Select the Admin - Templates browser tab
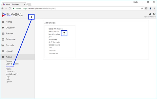The height and width of the screenshot is (99, 157). pos(14,4)
